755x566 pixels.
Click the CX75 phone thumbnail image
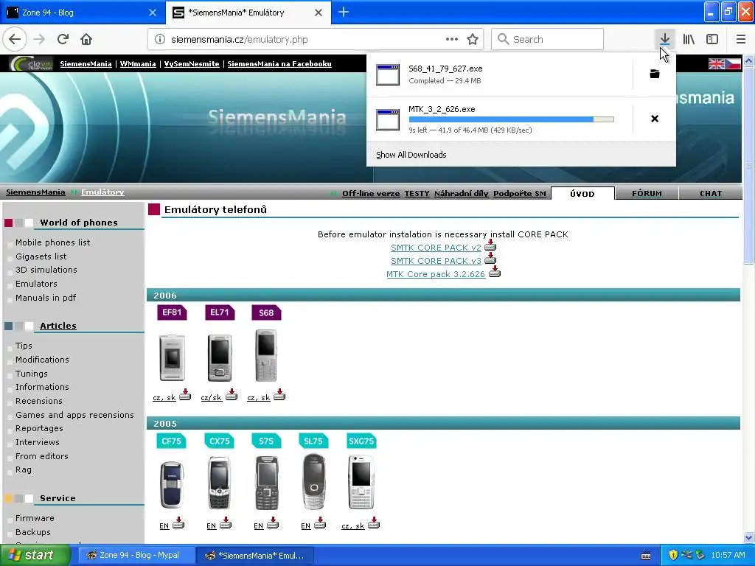tap(219, 483)
